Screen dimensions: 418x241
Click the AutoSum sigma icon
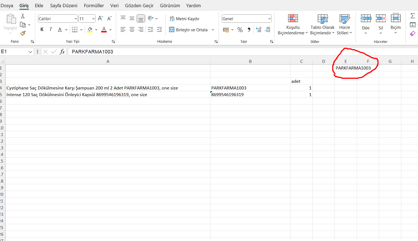pyautogui.click(x=413, y=16)
